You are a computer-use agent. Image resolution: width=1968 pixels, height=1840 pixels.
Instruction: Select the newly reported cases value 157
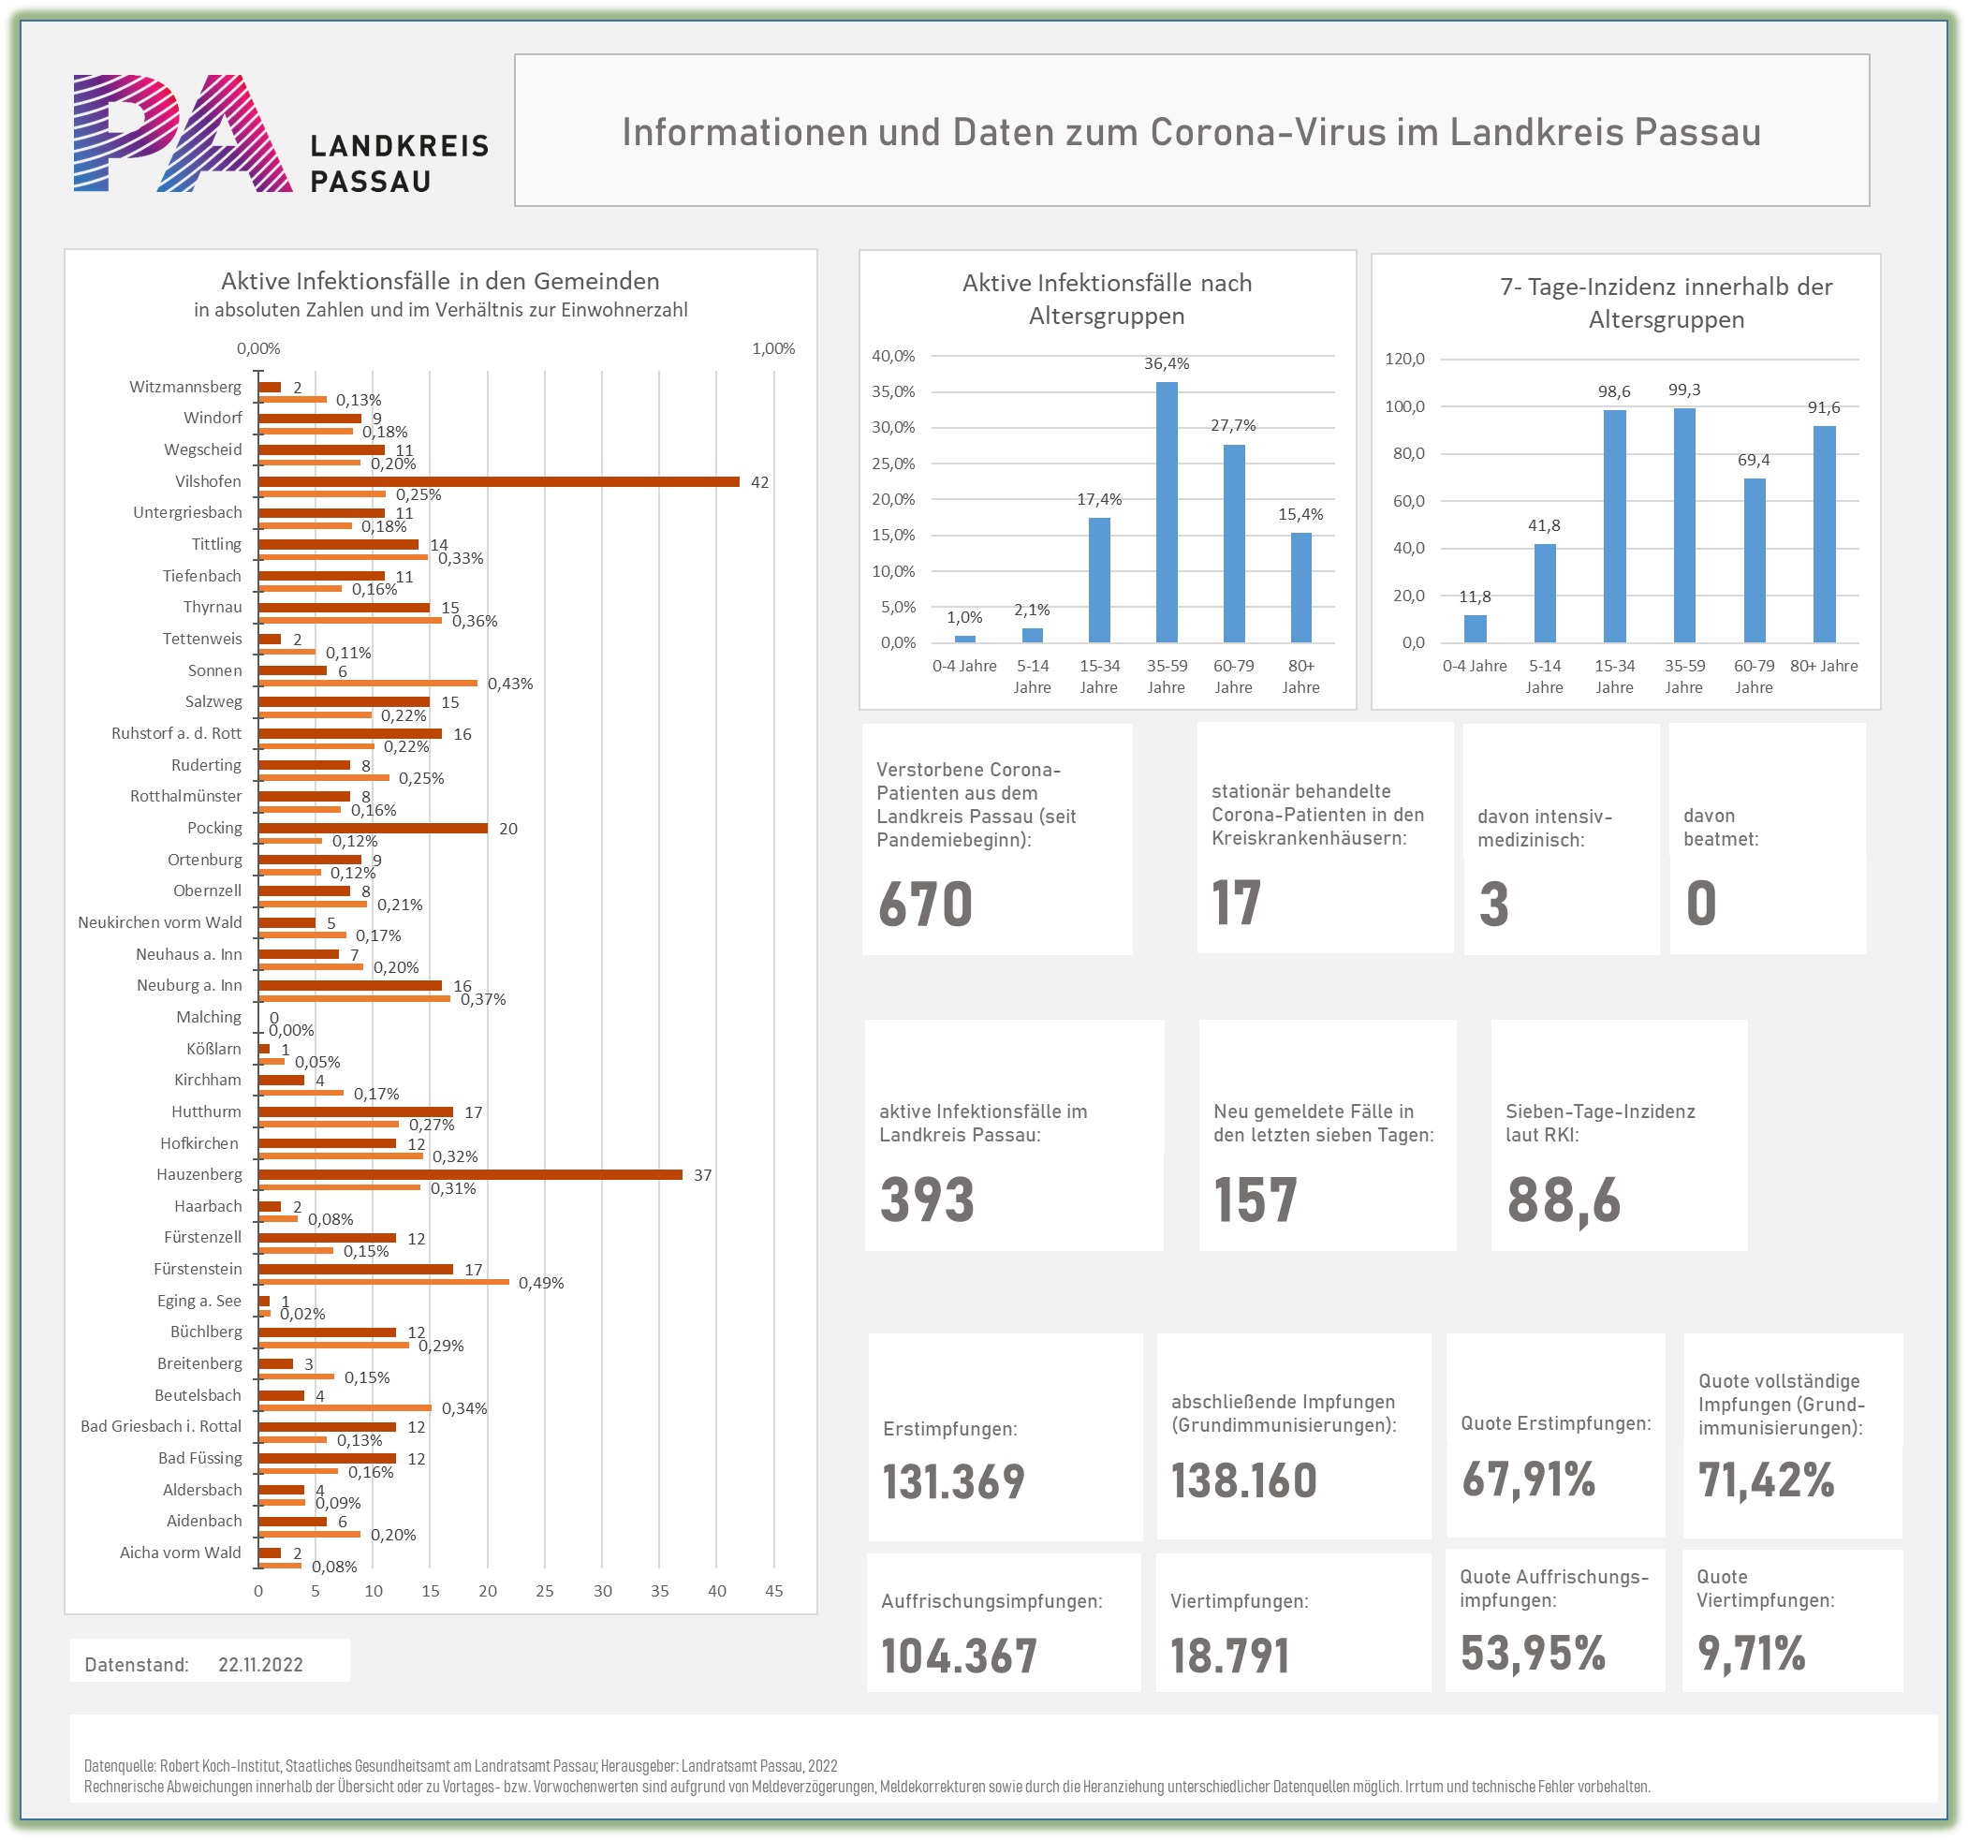[1256, 1200]
